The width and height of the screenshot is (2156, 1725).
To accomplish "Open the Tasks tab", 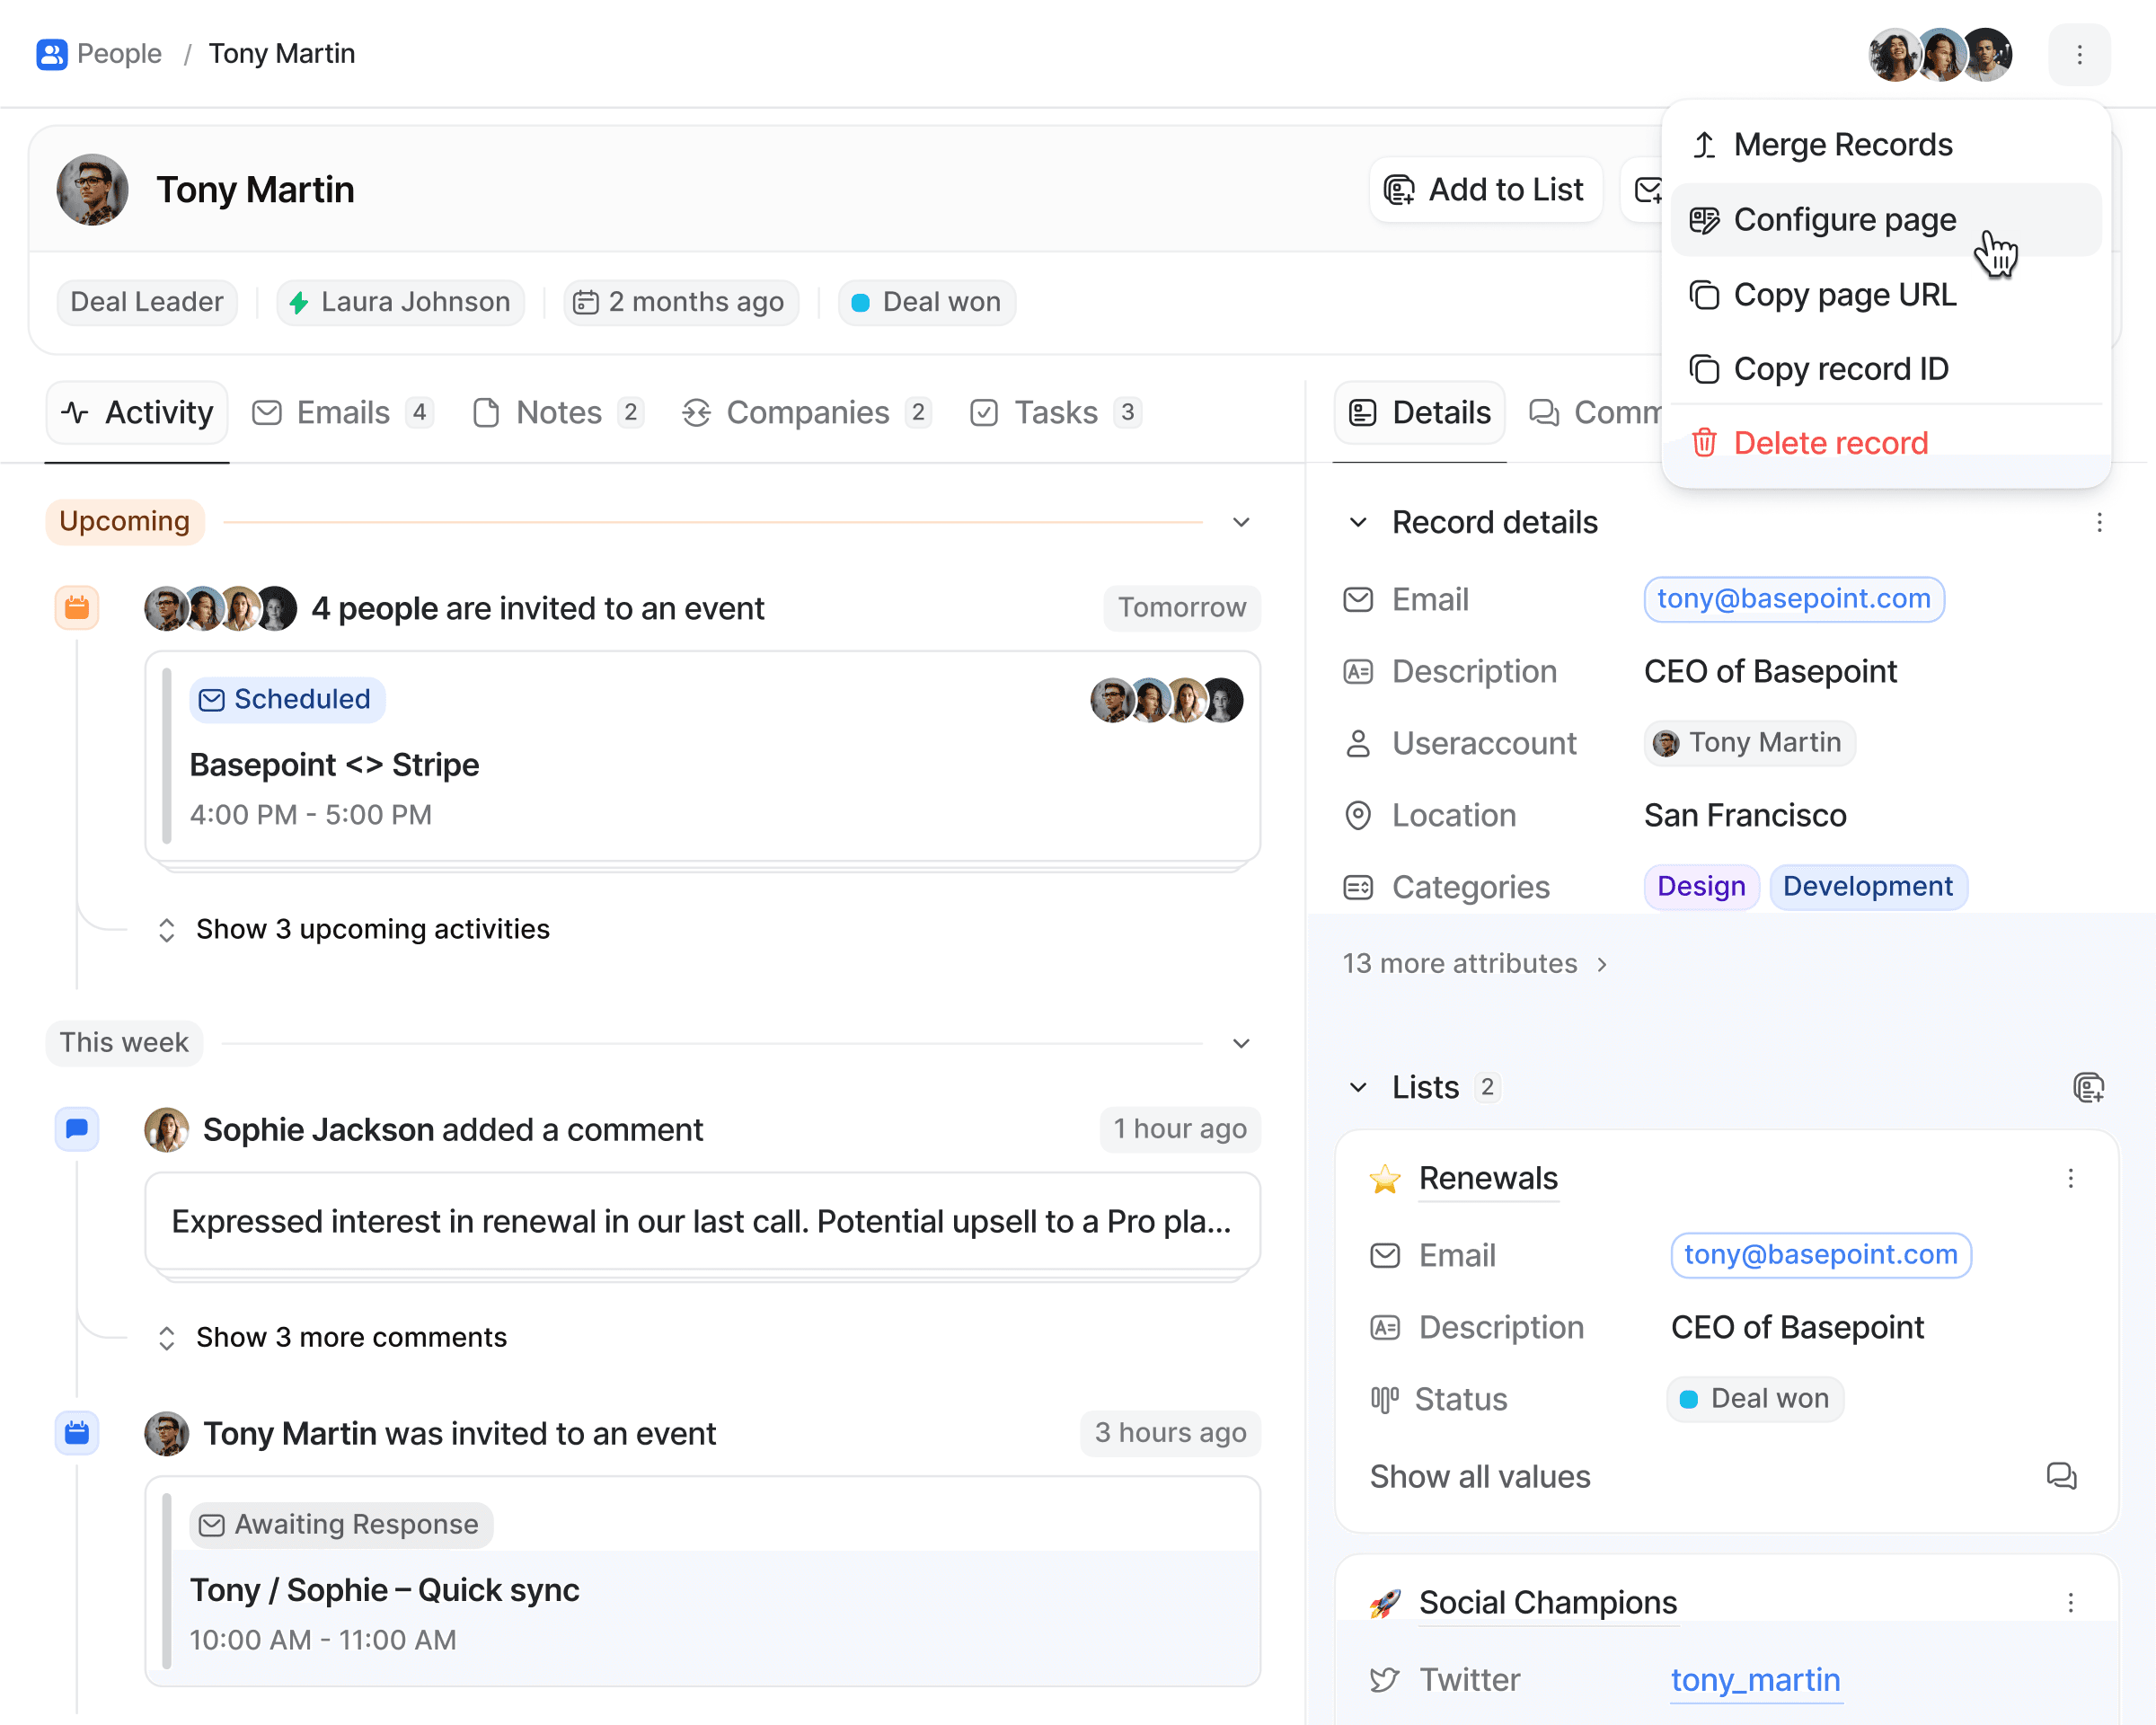I will tap(1055, 412).
